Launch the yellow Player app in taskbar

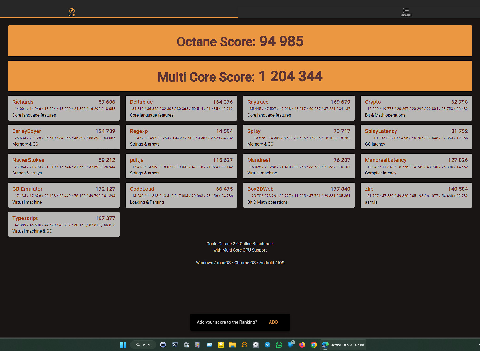click(x=221, y=345)
